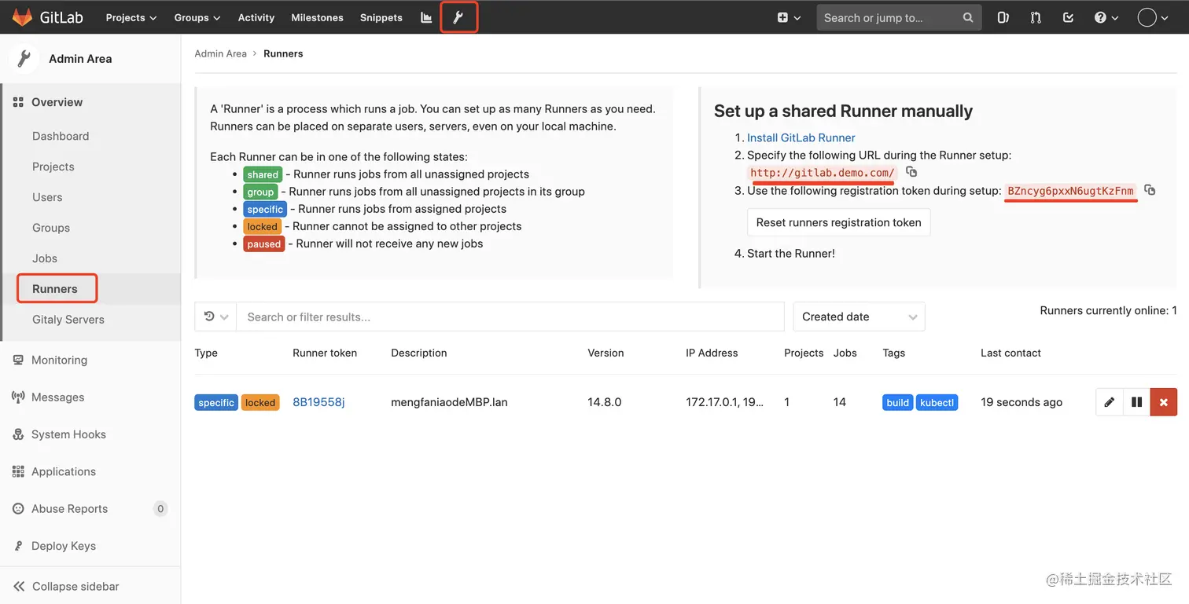This screenshot has height=604, width=1189.
Task: Open the To-Do list checkmark icon
Action: (x=1068, y=17)
